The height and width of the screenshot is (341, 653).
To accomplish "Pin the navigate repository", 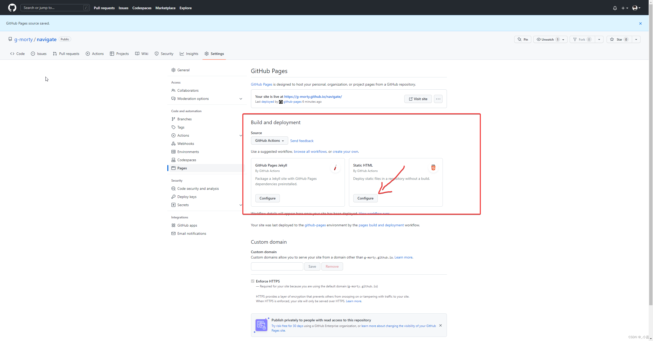I will coord(523,39).
